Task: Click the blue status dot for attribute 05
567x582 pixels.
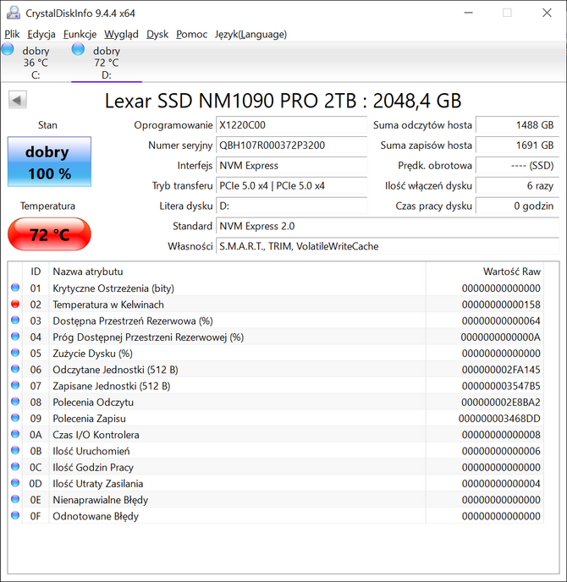Action: 15,353
